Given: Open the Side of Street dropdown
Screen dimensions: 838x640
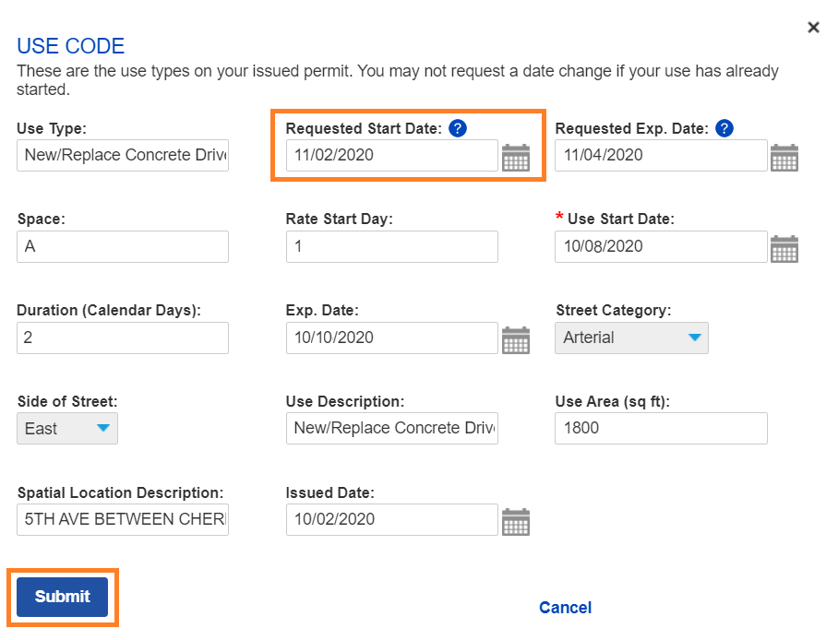Looking at the screenshot, I should (104, 428).
